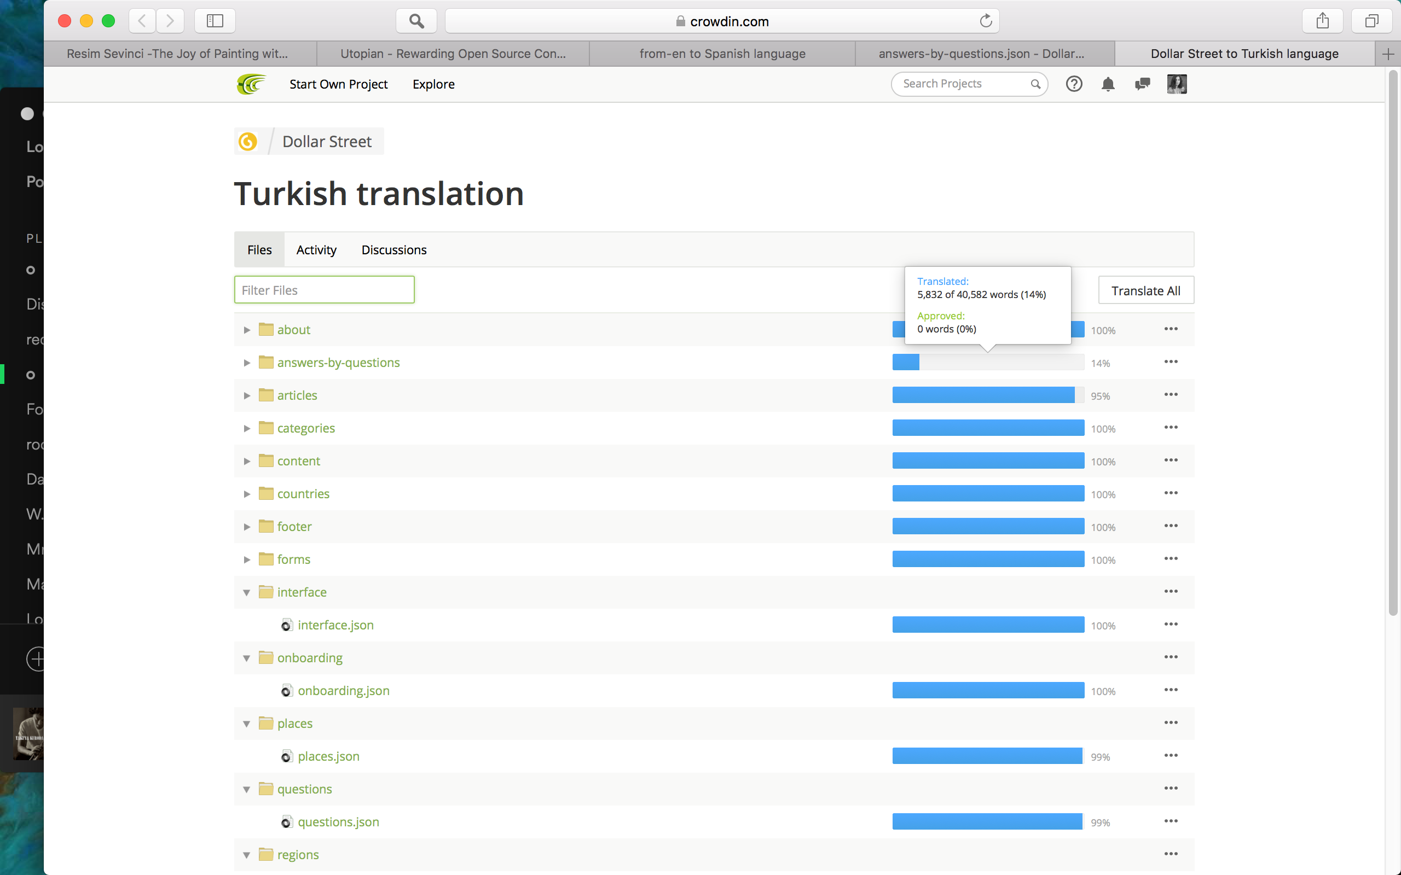Switch to the Activity tab
Viewport: 1401px width, 875px height.
click(316, 249)
